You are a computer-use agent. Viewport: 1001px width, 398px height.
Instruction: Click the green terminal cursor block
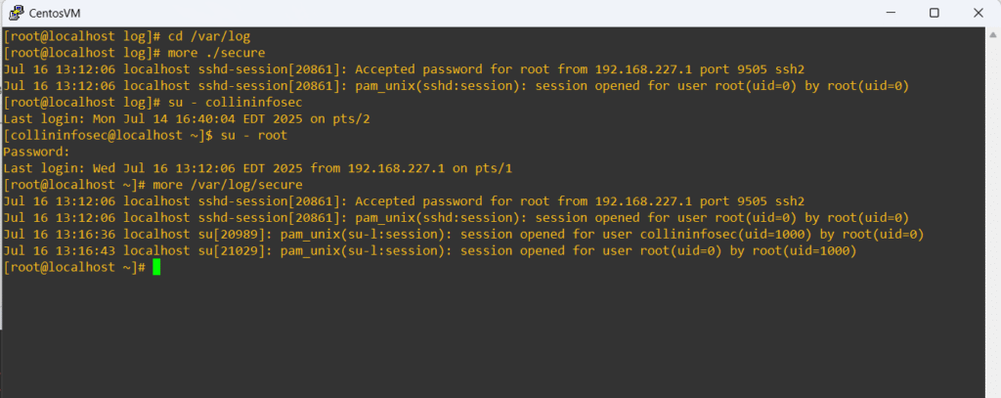[x=156, y=268]
